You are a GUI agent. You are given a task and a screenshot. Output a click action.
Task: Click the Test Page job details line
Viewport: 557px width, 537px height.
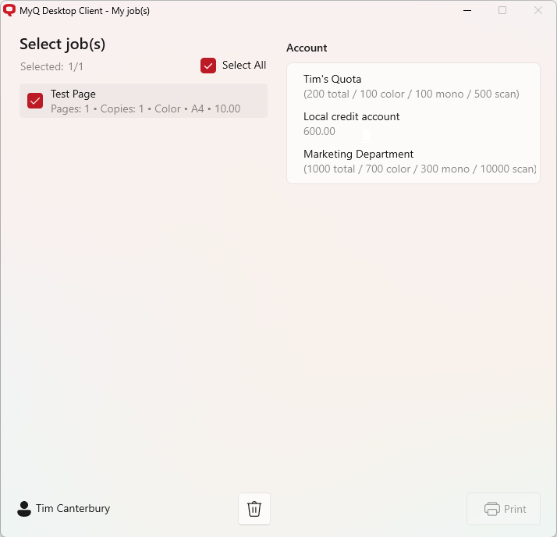(x=145, y=109)
